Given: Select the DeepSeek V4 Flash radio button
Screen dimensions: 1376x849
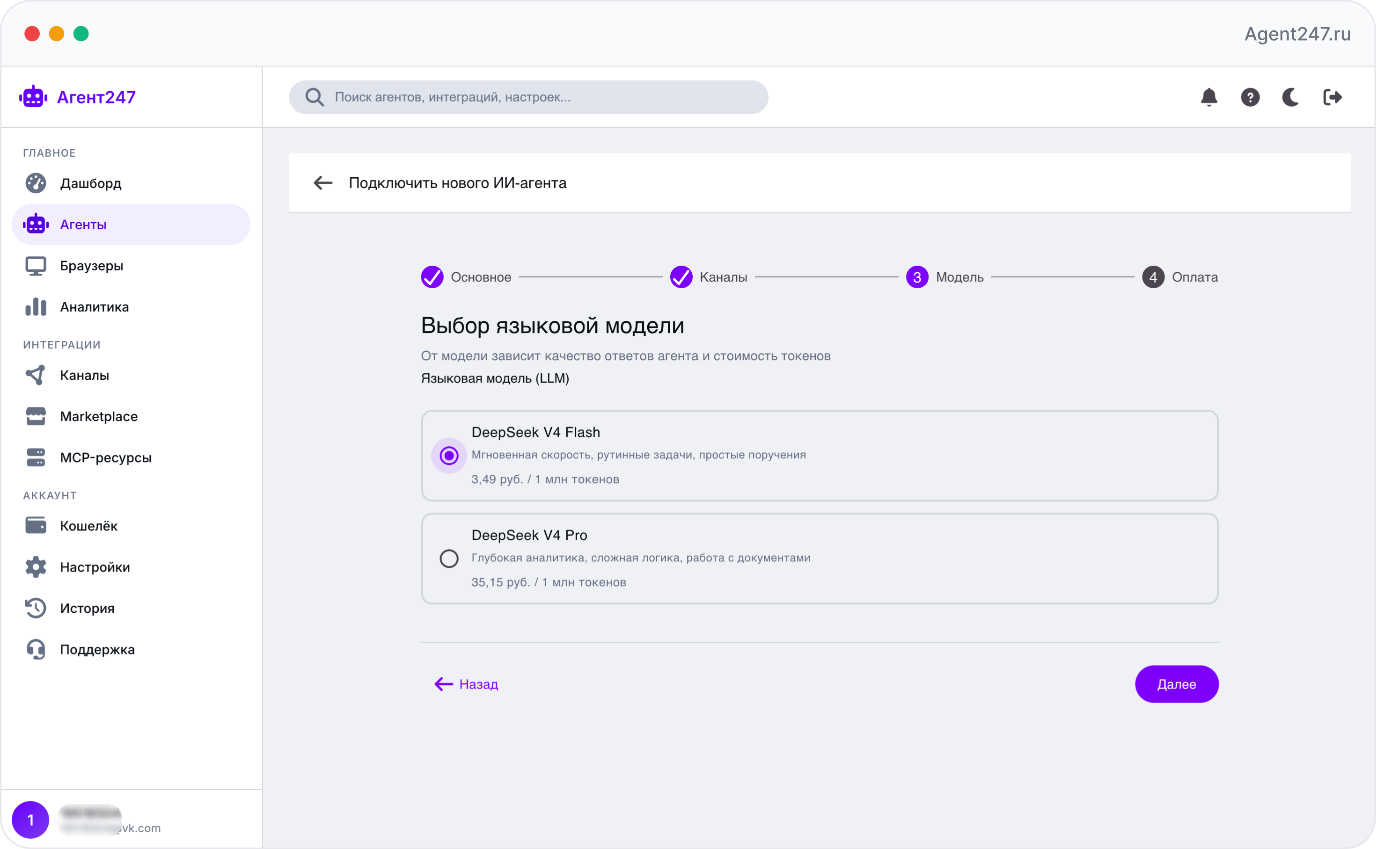Looking at the screenshot, I should [x=449, y=456].
